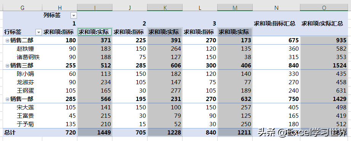
Task: Open the 列标签 filter dropdown
Action: click(x=74, y=16)
